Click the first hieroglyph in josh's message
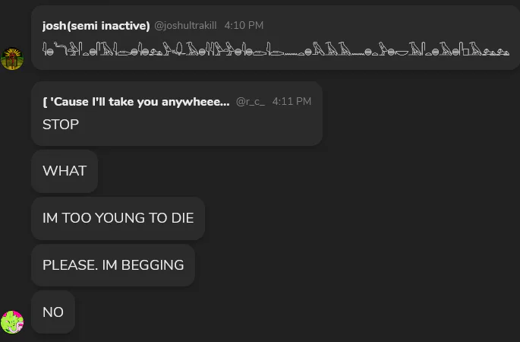520x342 pixels. coord(46,52)
